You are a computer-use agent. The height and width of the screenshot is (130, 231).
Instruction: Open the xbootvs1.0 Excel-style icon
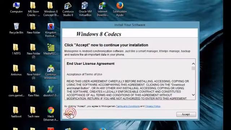click(51, 91)
